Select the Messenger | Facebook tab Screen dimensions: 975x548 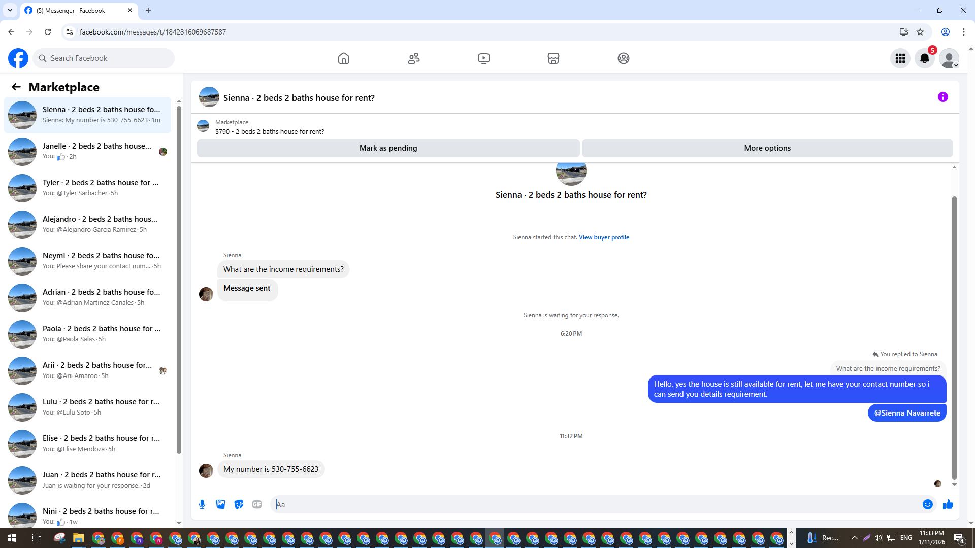79,10
